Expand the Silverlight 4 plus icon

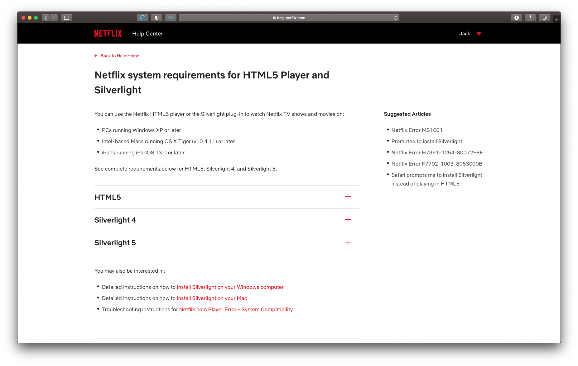tap(348, 219)
